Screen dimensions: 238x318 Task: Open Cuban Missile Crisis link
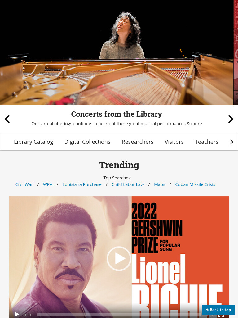point(195,184)
